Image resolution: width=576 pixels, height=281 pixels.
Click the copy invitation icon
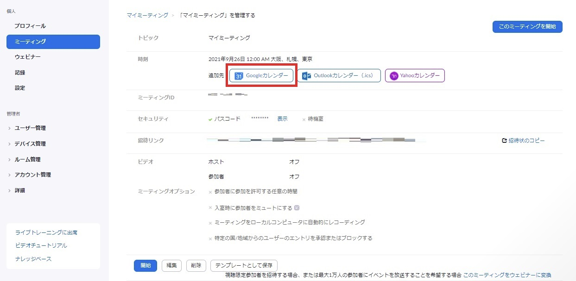[x=504, y=140]
